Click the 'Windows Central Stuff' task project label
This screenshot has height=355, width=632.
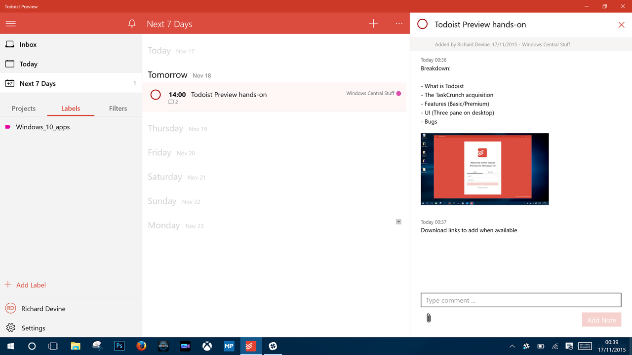click(370, 93)
